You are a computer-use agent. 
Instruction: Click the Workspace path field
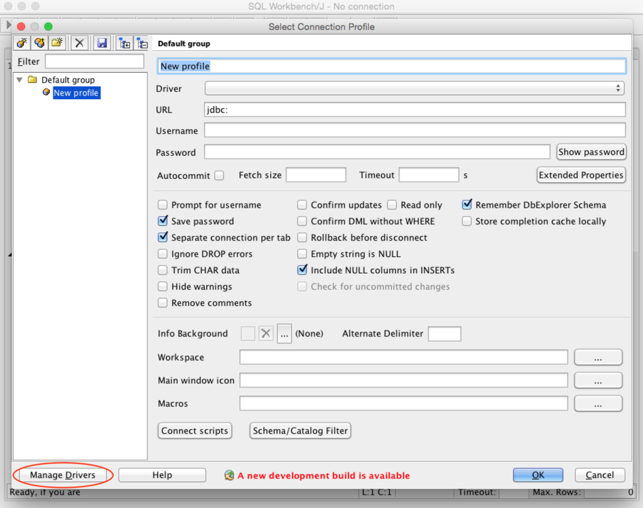[x=404, y=357]
